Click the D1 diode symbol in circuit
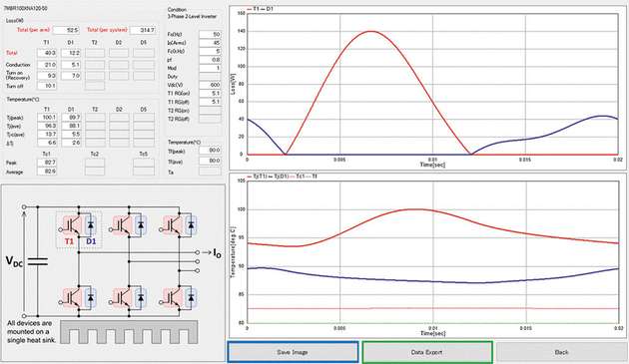 90,226
